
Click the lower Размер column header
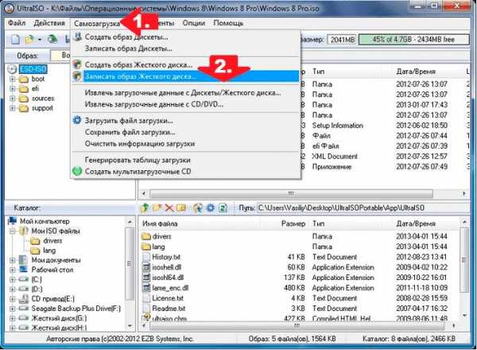pyautogui.click(x=293, y=224)
